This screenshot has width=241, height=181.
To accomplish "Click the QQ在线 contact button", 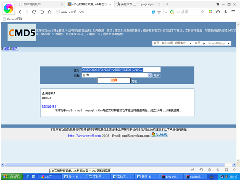I will pos(159,134).
